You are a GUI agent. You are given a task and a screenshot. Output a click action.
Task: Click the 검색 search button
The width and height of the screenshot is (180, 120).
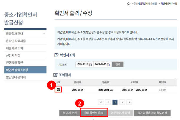(118, 64)
